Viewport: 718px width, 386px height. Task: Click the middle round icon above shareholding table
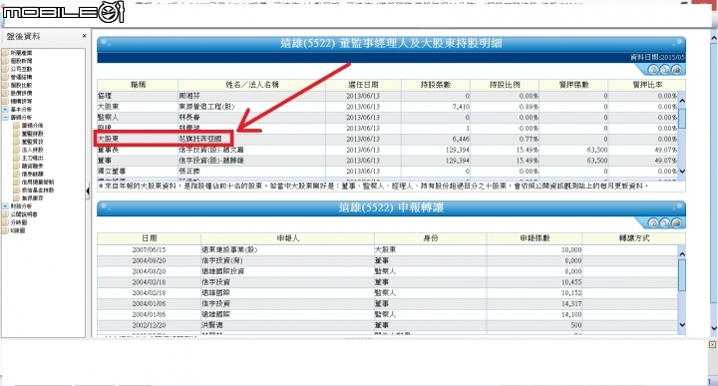[664, 70]
